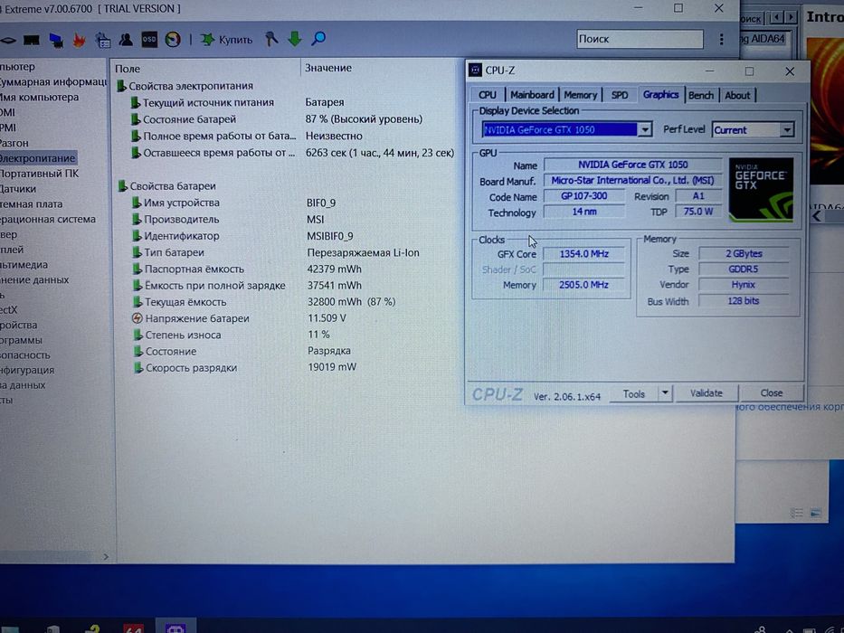Viewport: 844px width, 633px height.
Task: Launch Monitor Diagnostics from the AIDA64 toolbar
Action: click(x=55, y=40)
